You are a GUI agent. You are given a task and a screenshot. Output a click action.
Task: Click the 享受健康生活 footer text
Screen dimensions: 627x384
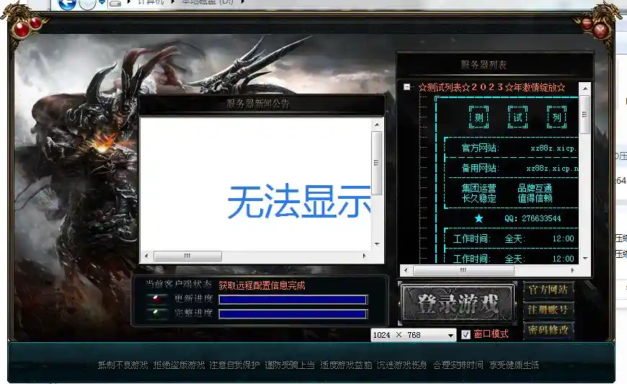(514, 365)
